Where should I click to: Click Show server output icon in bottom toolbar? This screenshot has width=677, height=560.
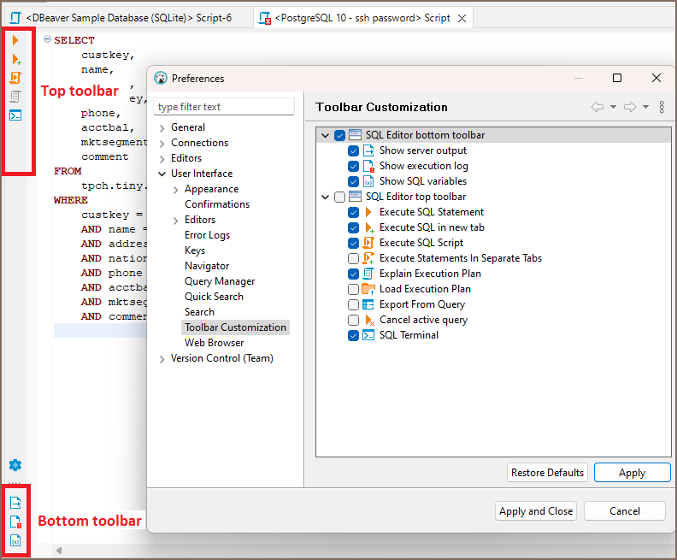[x=15, y=503]
